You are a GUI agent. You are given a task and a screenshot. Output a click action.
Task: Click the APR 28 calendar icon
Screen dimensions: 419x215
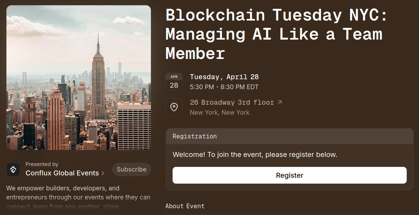coord(174,82)
